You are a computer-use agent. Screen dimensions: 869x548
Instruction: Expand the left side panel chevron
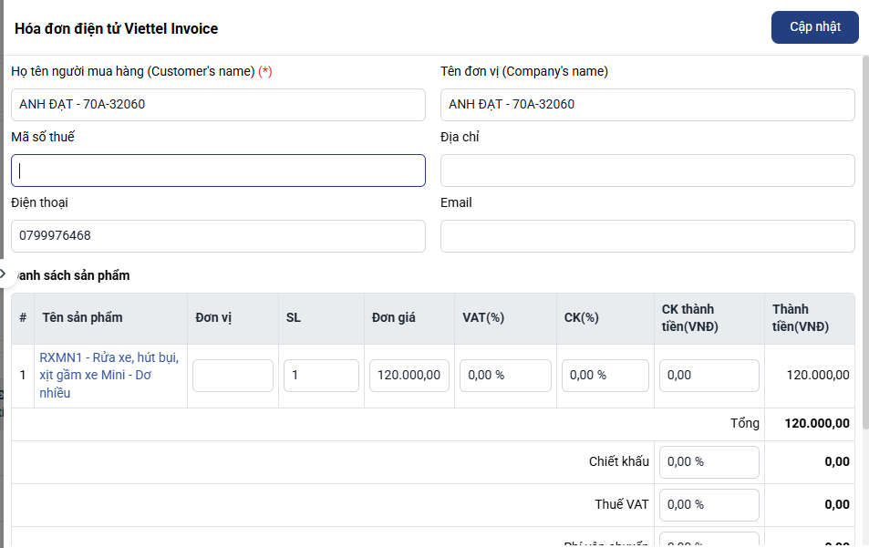(5, 273)
